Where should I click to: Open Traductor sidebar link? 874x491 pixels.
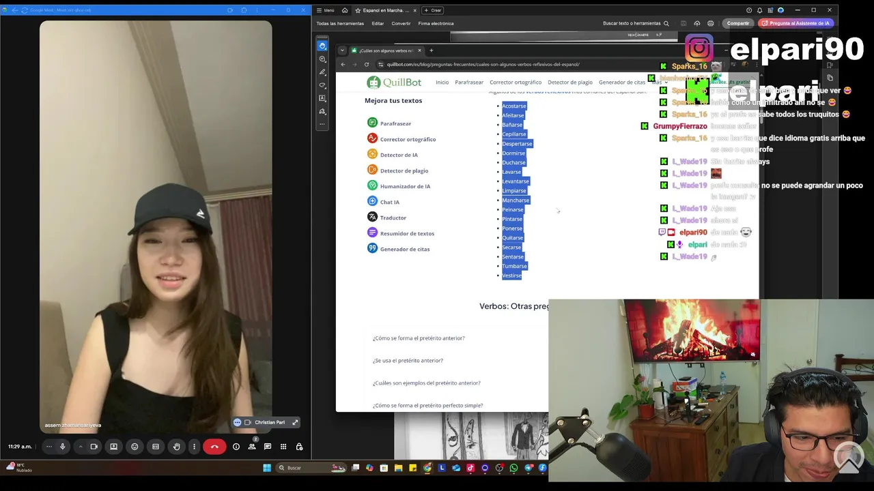coord(387,218)
